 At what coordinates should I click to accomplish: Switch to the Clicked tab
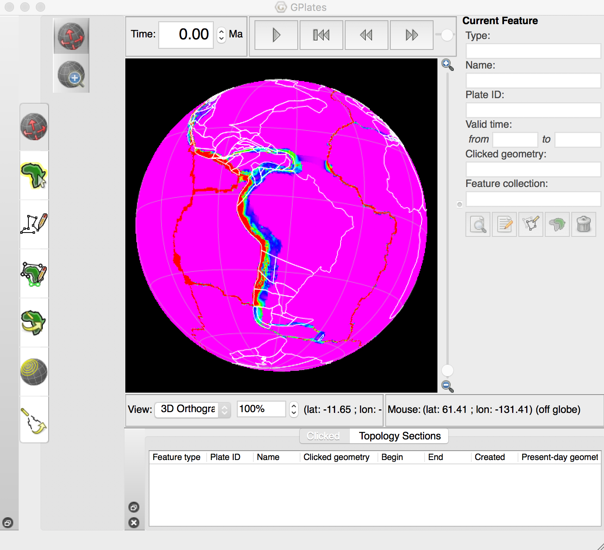(x=323, y=436)
